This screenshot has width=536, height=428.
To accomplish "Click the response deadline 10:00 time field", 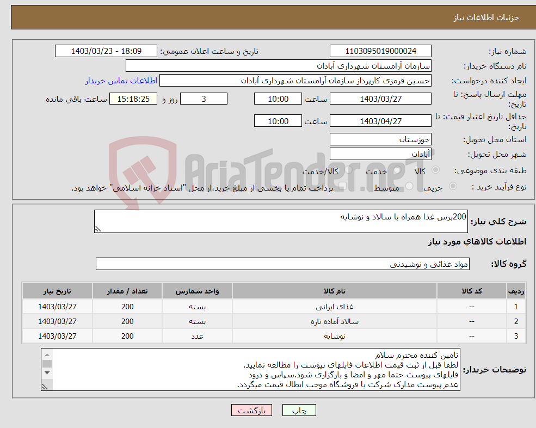I will [278, 99].
